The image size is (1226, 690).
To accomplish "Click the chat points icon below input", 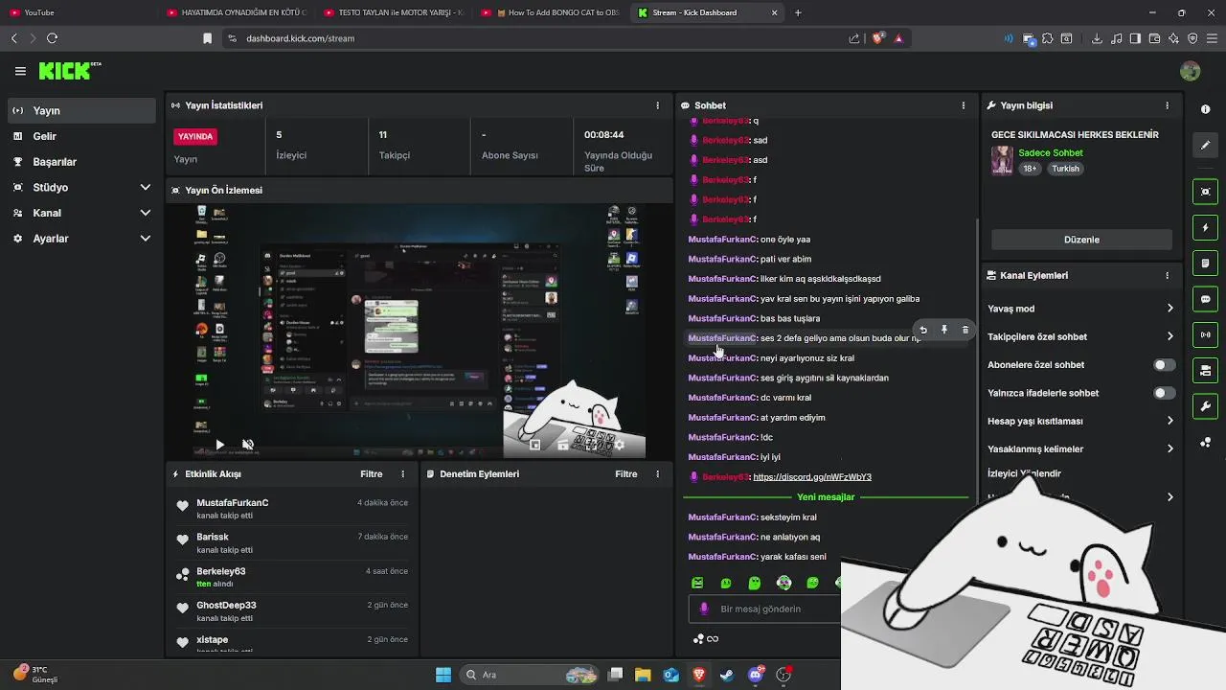I will pos(699,639).
